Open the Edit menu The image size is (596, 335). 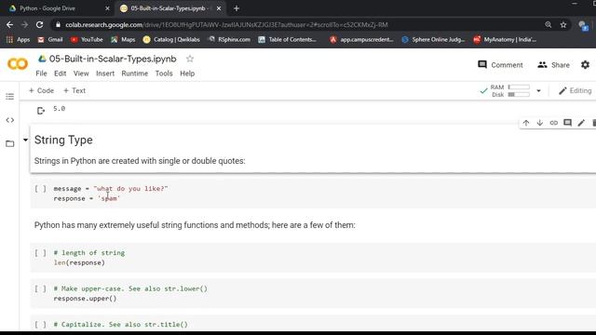point(60,74)
